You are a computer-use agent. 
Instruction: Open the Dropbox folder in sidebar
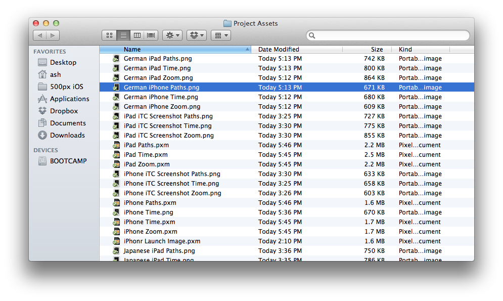click(x=64, y=111)
